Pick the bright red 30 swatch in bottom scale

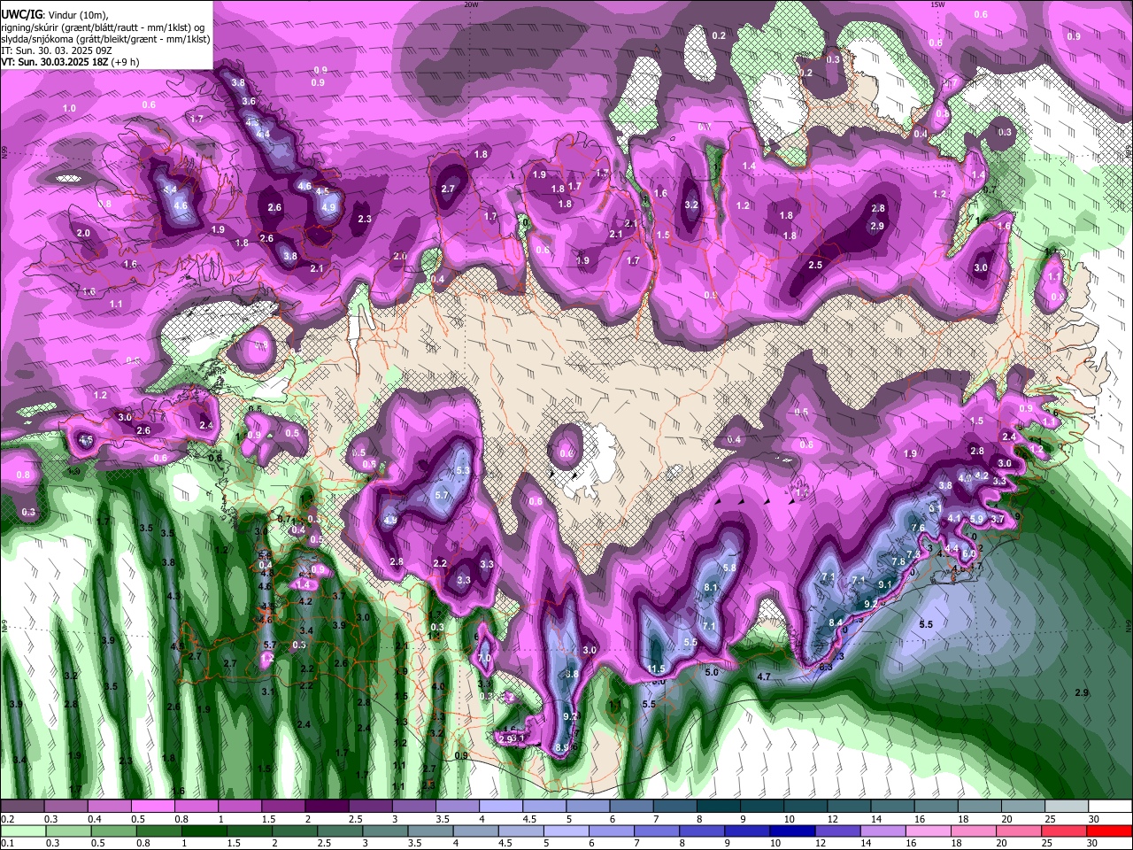[x=1110, y=831]
